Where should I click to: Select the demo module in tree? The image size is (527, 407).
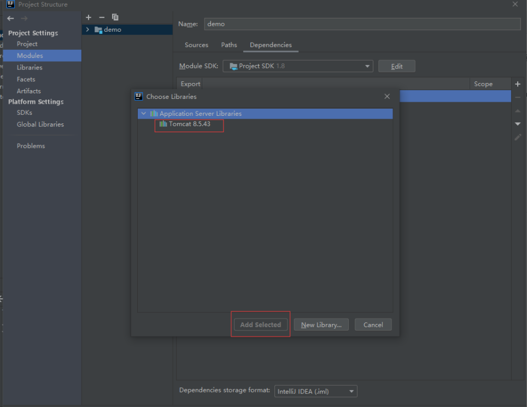tap(127, 30)
